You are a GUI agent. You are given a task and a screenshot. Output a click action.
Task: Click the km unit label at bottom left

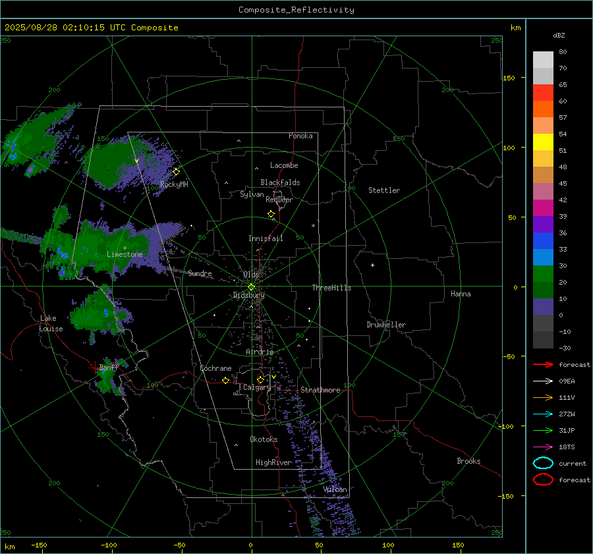point(10,547)
